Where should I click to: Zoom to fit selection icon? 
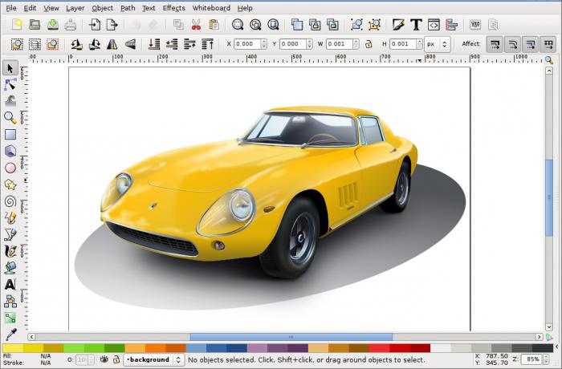[238, 25]
